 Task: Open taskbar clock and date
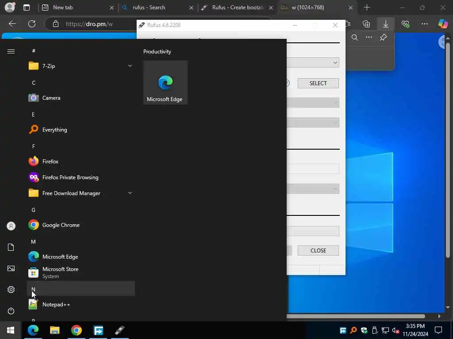coord(415,330)
